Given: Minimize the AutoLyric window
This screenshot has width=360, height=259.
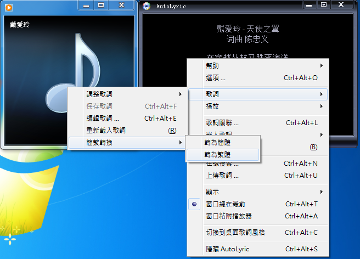Looking at the screenshot, I should pyautogui.click(x=310, y=5).
